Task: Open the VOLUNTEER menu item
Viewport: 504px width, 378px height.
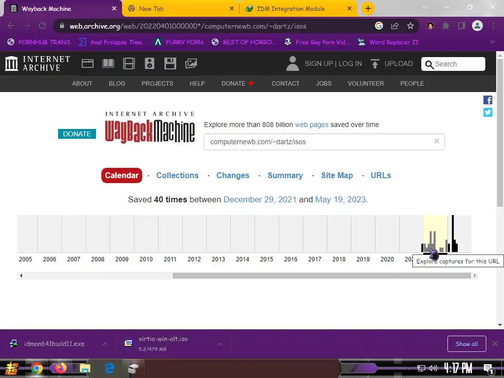Action: [366, 84]
